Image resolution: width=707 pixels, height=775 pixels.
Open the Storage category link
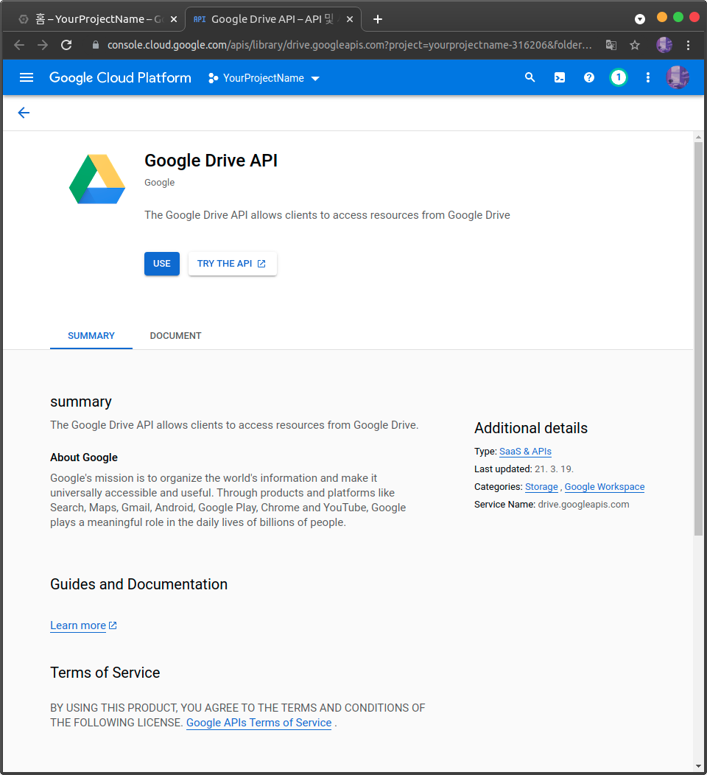tap(541, 487)
